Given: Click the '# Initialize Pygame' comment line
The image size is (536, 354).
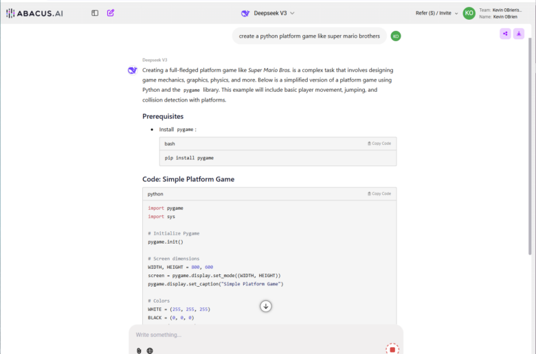Looking at the screenshot, I should [174, 233].
